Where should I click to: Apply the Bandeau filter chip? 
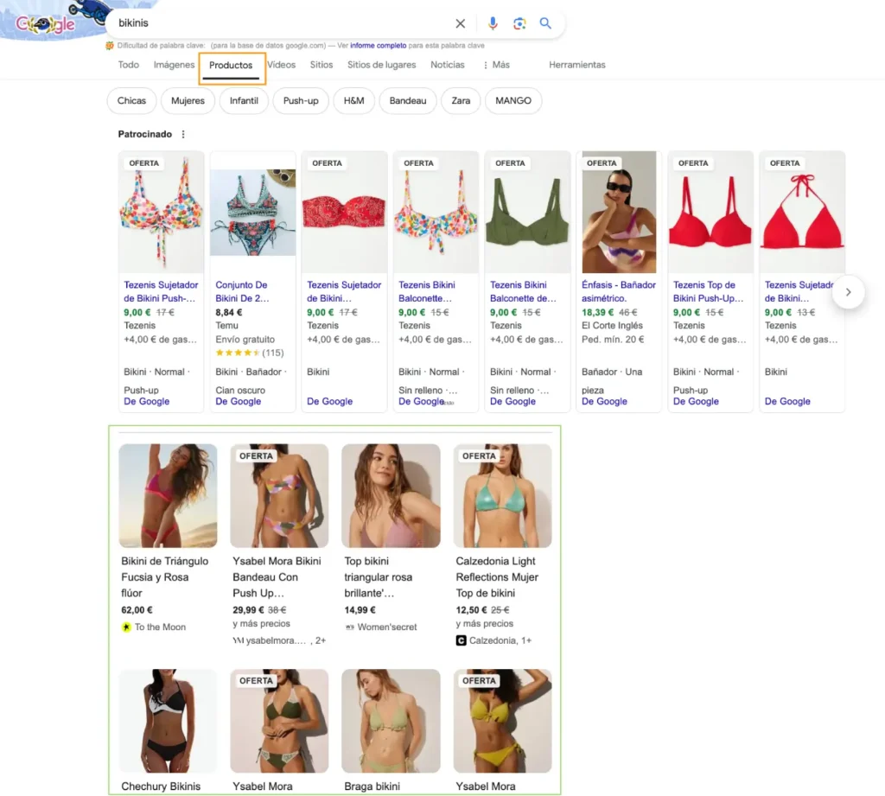(408, 100)
